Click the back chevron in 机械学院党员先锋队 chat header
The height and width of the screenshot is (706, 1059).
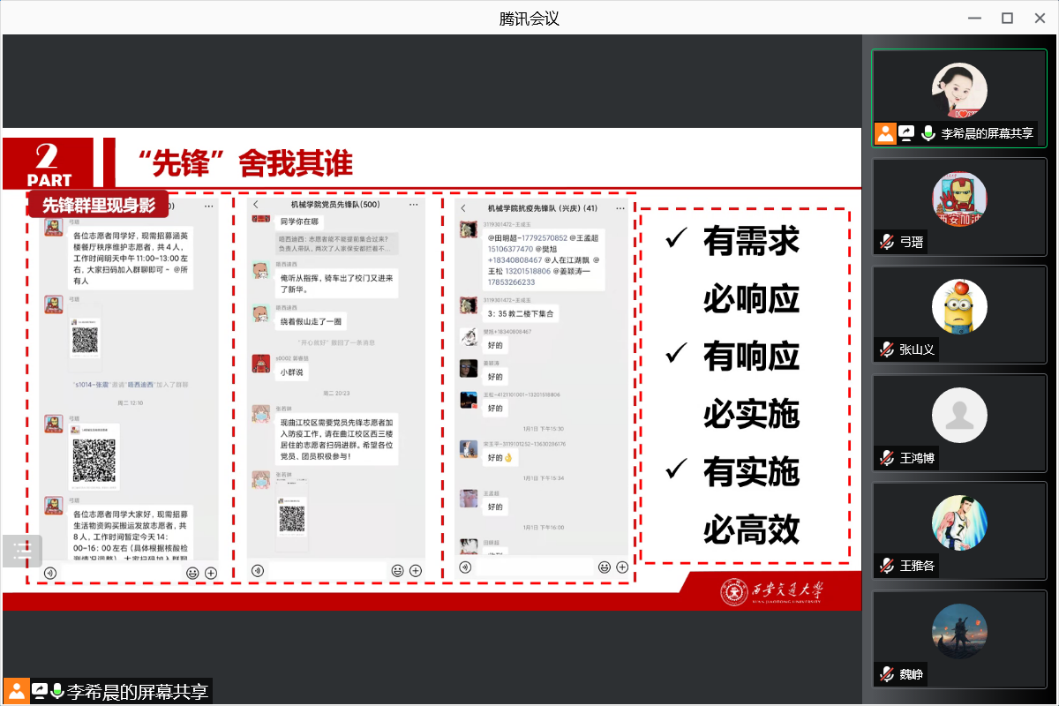[x=257, y=205]
